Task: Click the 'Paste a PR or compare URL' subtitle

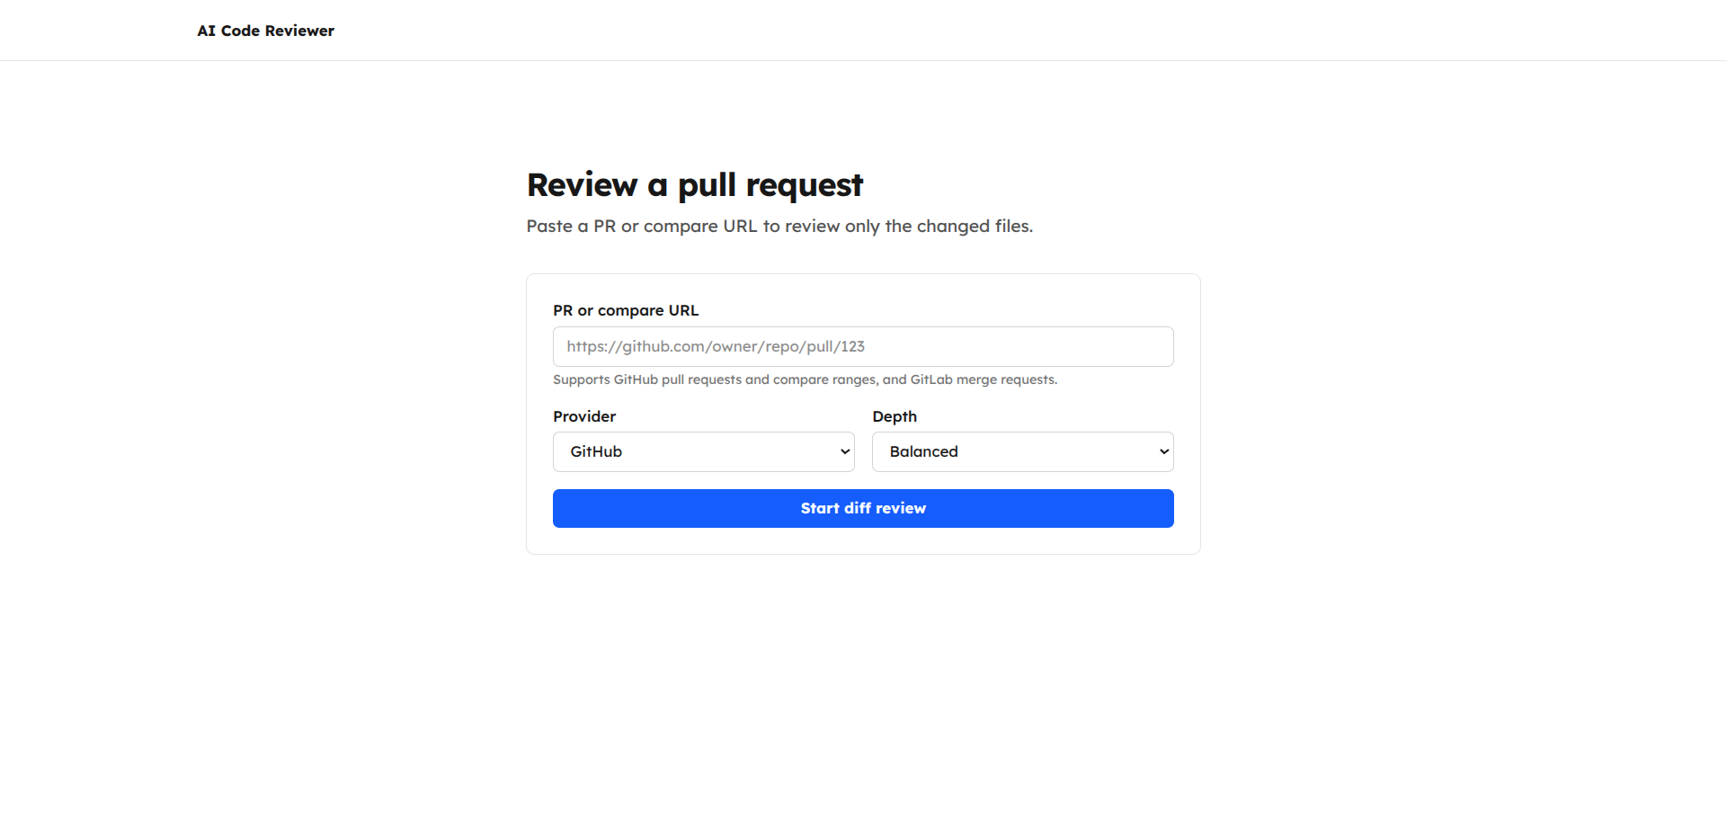Action: 779,226
